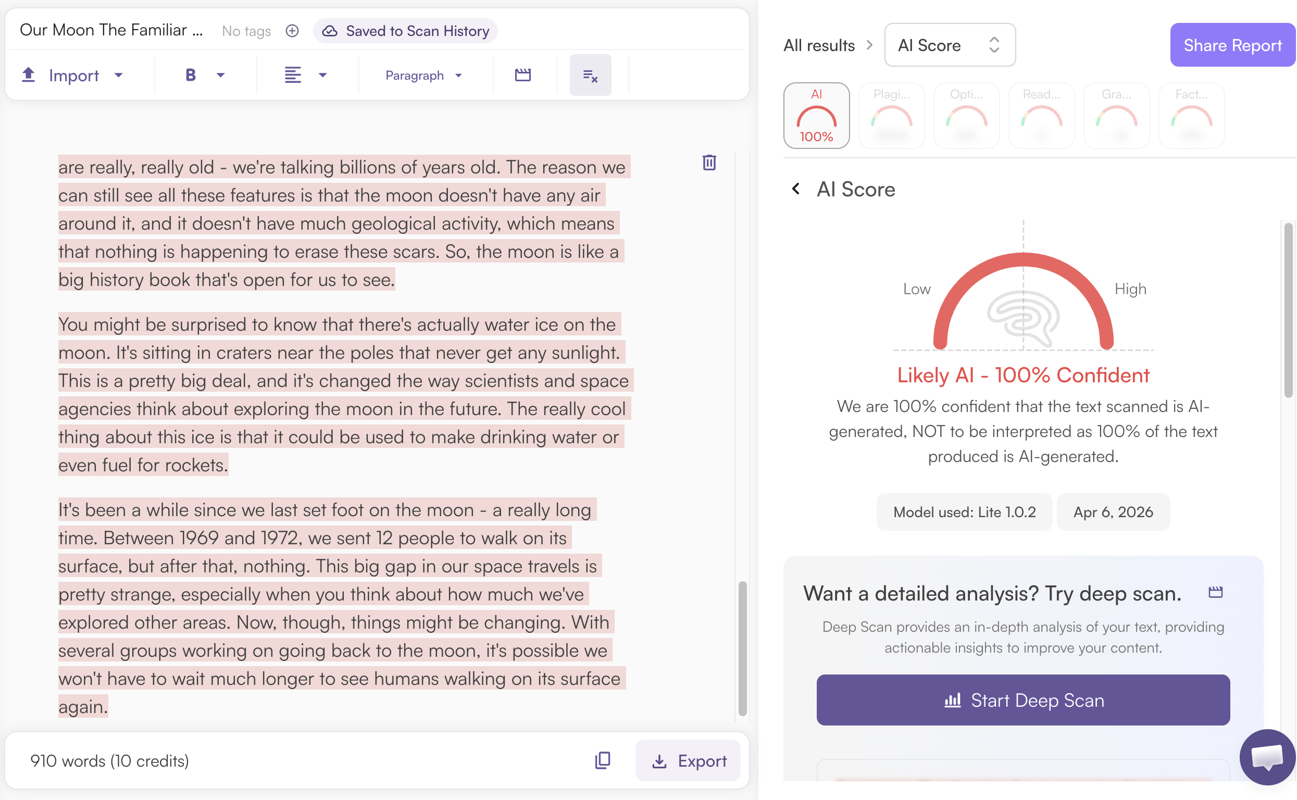Click the deep scan icon in toolbar
The height and width of the screenshot is (800, 1297).
(x=523, y=75)
